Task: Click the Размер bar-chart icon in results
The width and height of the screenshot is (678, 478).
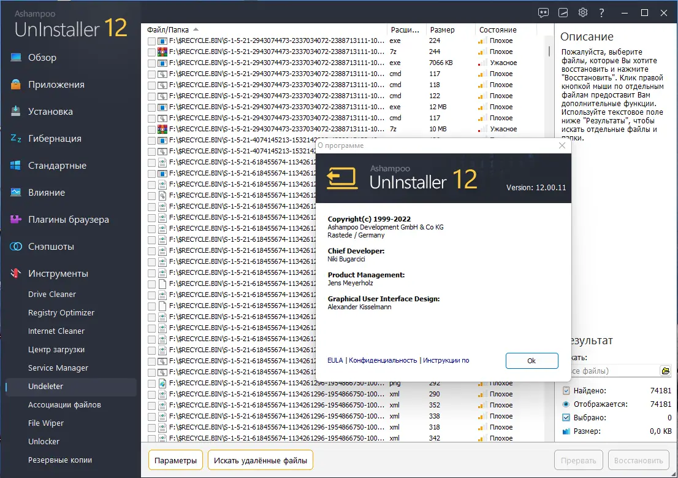Action: click(566, 431)
